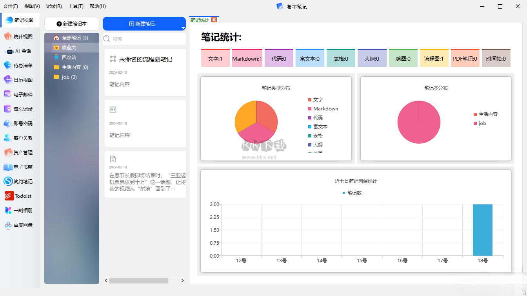Open 百度网盘 sidebar icon
This screenshot has width=527, height=296.
pyautogui.click(x=9, y=225)
